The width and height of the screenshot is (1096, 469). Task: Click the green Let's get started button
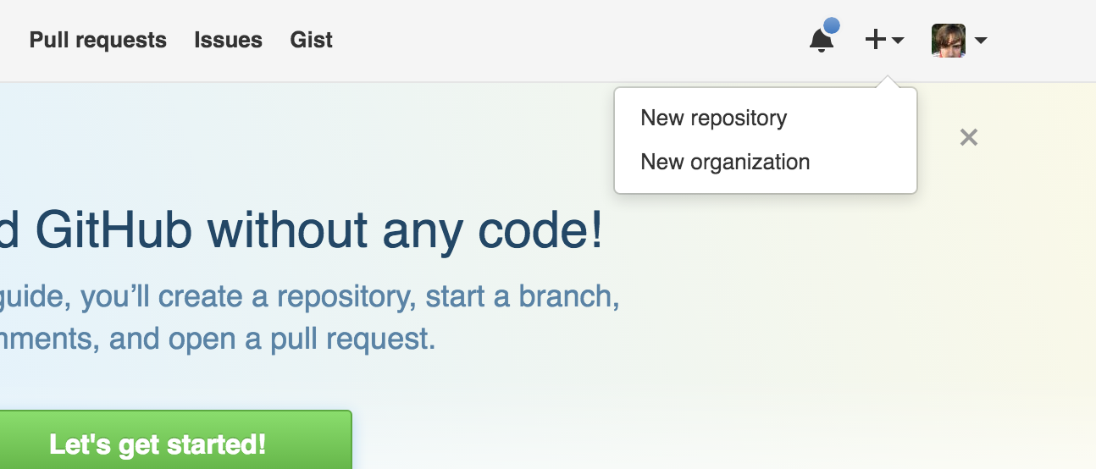click(x=158, y=442)
